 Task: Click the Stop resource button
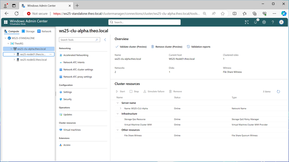tap(134, 91)
